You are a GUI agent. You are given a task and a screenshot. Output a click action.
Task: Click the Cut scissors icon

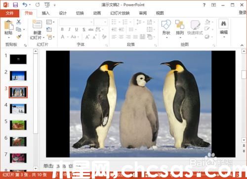[x=19, y=22]
